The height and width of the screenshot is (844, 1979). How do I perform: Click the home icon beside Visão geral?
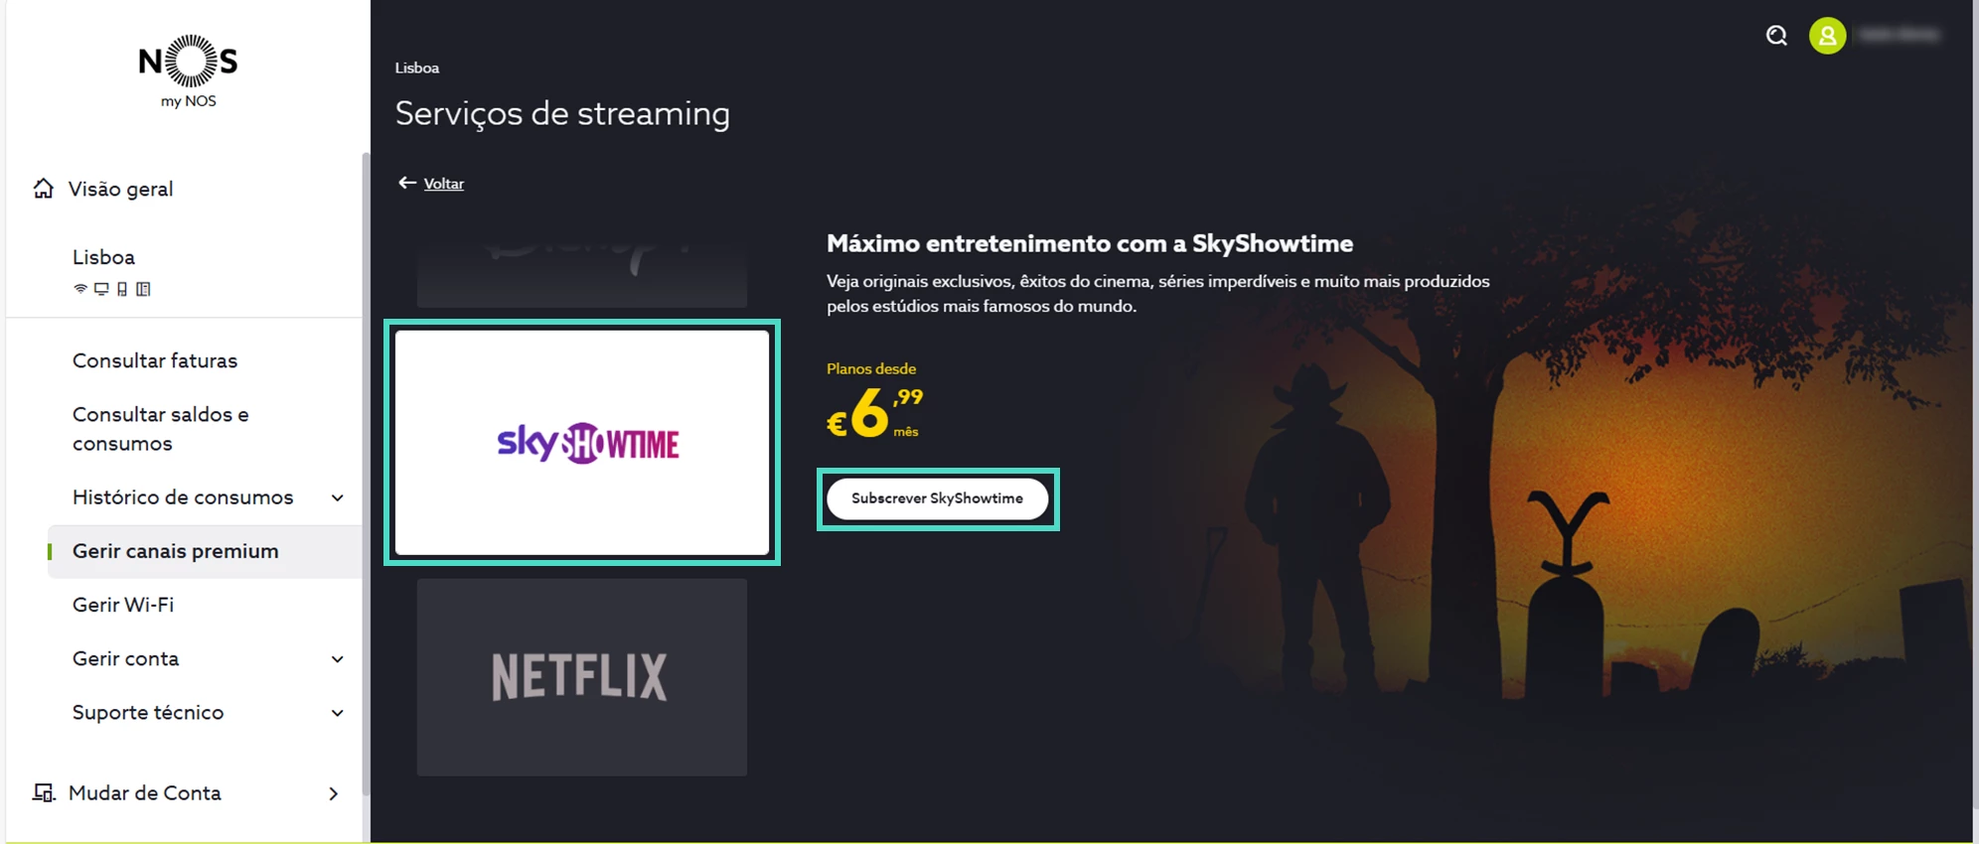[x=43, y=189]
